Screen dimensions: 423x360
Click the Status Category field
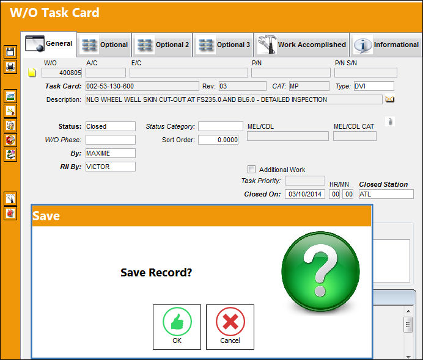point(221,126)
